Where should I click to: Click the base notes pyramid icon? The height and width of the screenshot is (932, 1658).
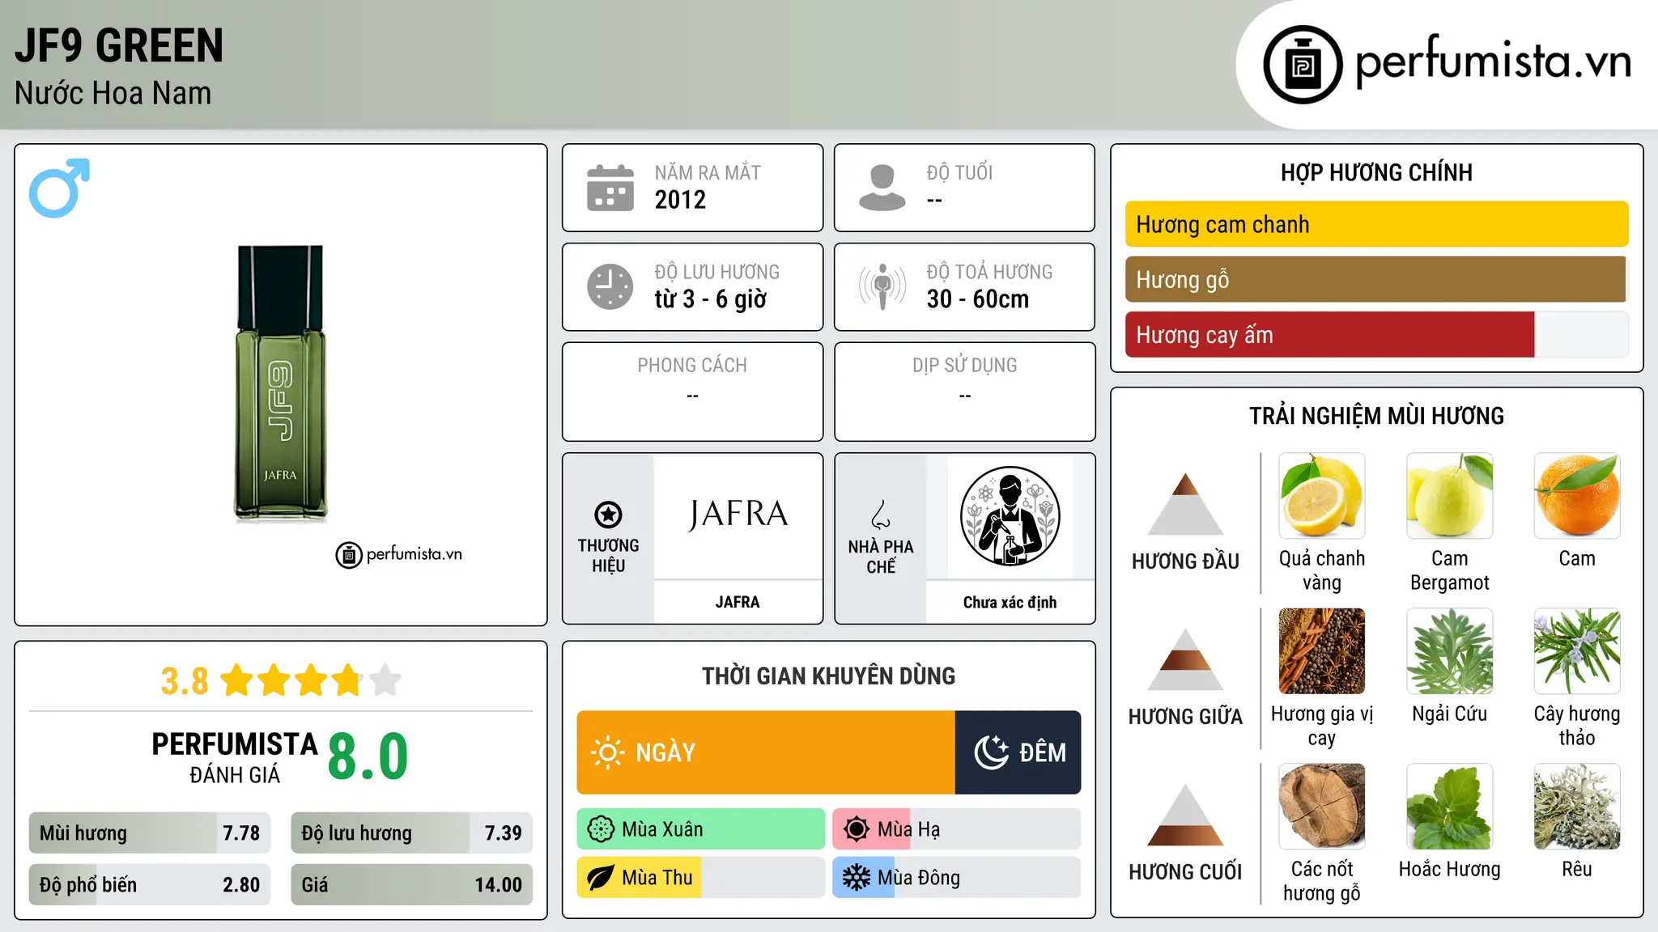click(1185, 815)
